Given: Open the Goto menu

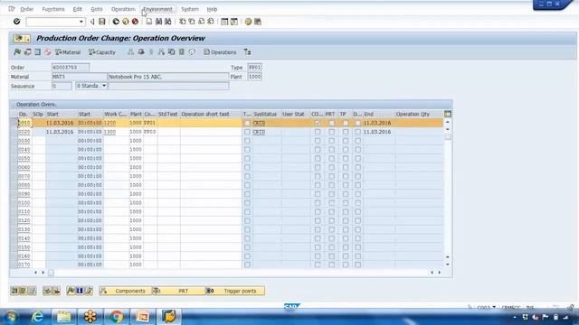Looking at the screenshot, I should coord(97,9).
